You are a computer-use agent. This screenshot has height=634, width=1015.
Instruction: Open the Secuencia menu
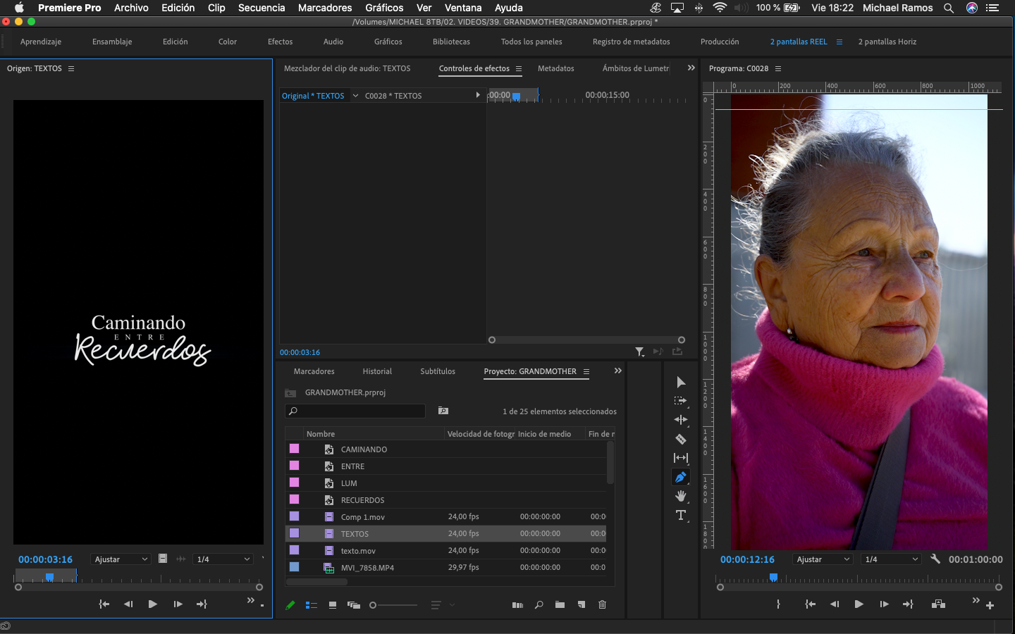coord(262,8)
